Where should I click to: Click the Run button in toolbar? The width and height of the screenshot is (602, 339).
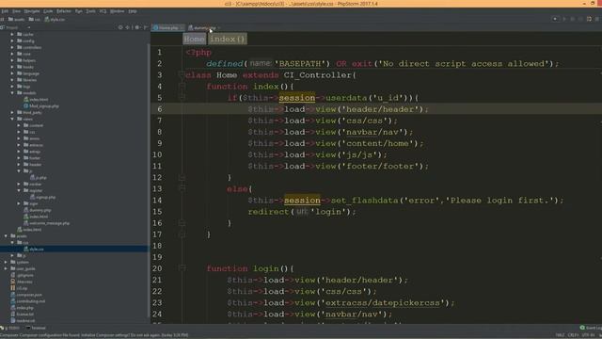coord(564,19)
